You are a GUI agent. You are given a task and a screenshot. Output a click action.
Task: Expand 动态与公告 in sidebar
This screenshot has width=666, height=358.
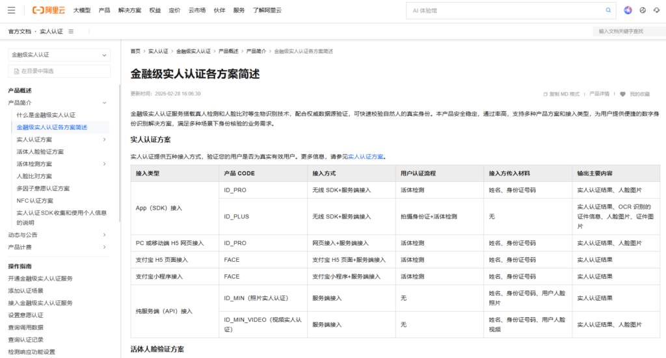(x=105, y=235)
